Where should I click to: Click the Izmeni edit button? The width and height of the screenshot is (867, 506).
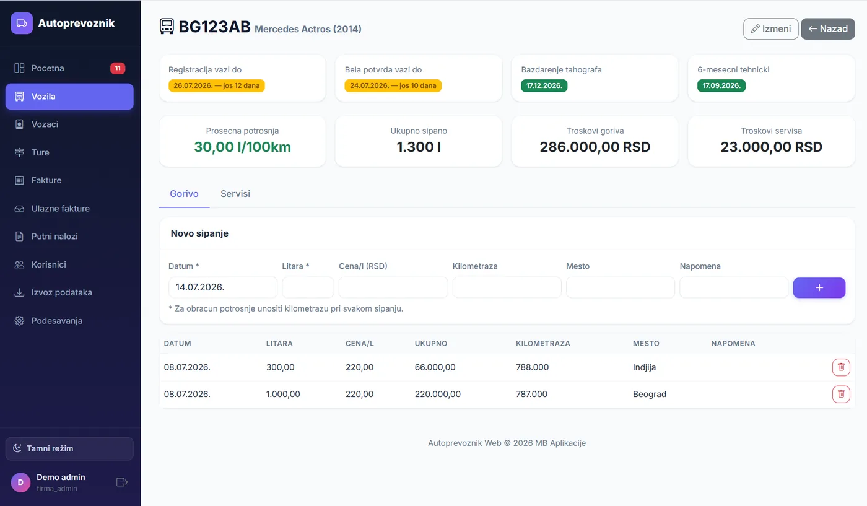pyautogui.click(x=771, y=29)
